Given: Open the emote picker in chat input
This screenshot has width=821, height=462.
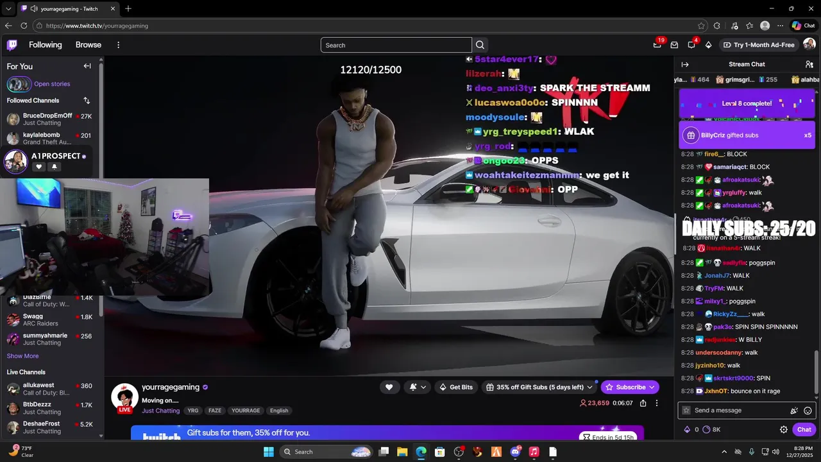Looking at the screenshot, I should click(808, 411).
